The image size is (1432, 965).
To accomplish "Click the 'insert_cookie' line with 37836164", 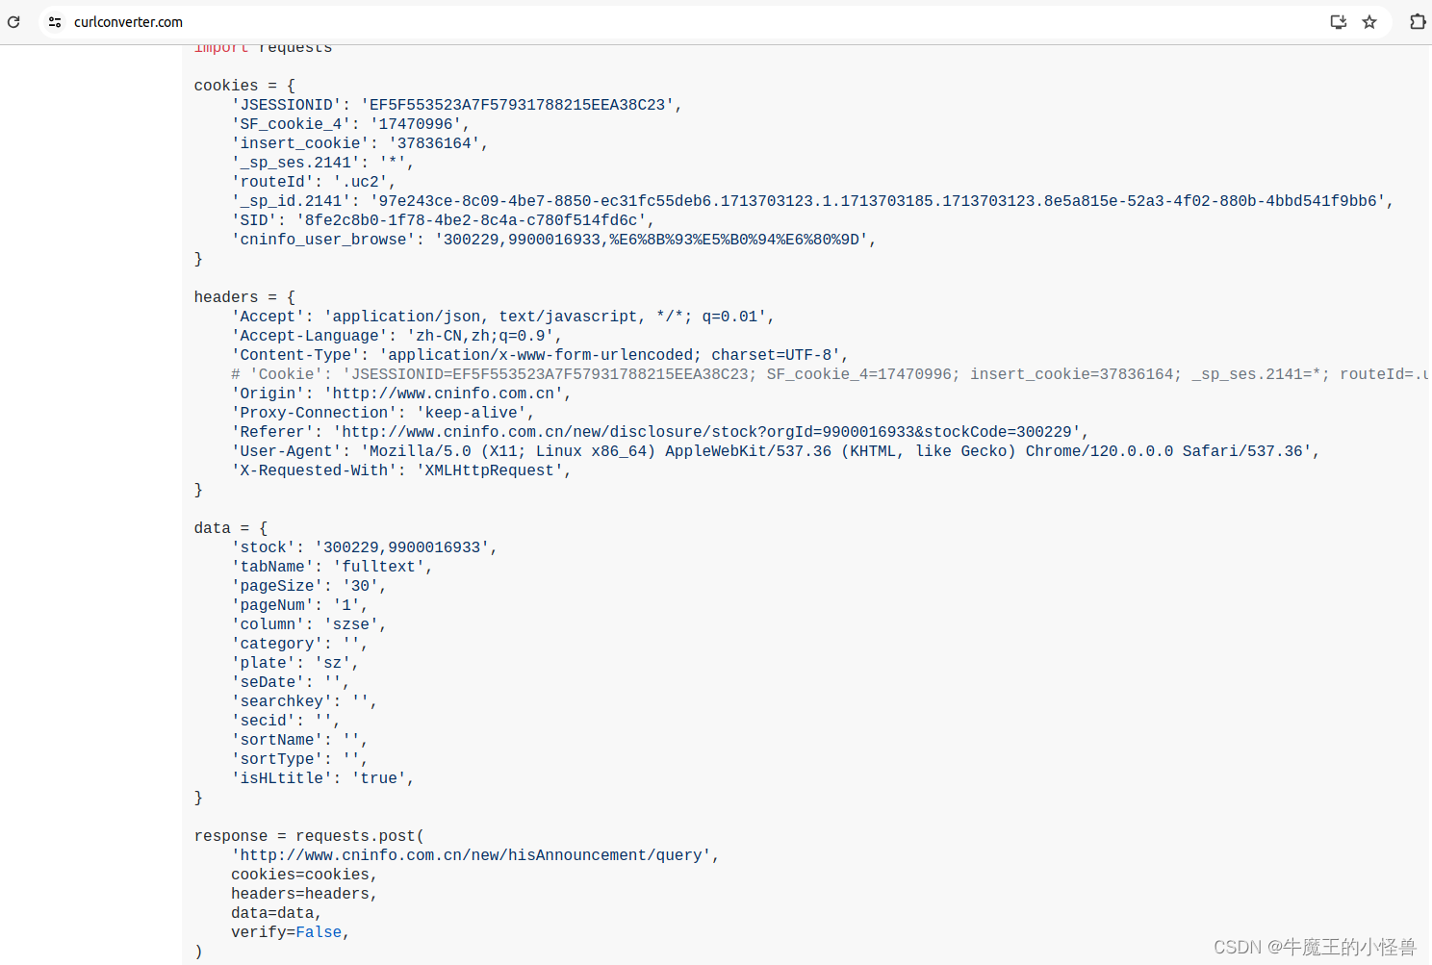I will tap(360, 143).
